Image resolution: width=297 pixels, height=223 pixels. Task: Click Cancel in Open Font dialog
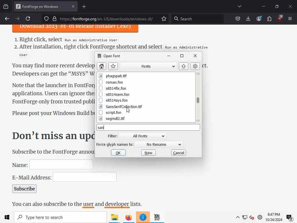[179, 153]
